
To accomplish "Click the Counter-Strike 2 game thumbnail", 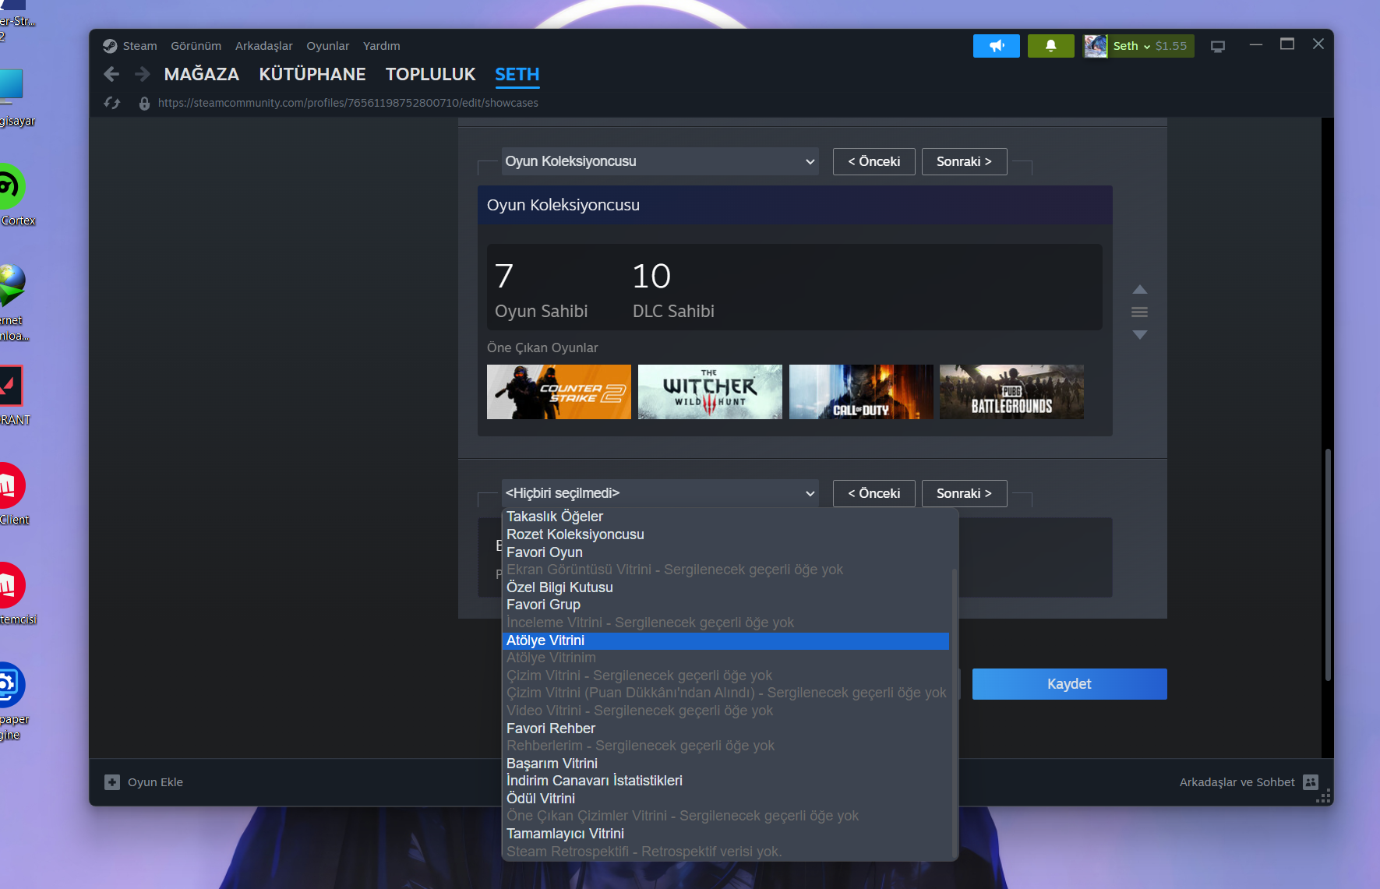I will (x=559, y=392).
